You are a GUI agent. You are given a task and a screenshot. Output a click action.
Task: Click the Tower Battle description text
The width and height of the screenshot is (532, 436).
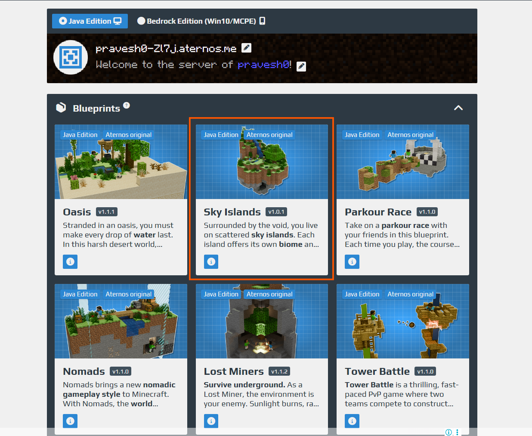click(402, 394)
